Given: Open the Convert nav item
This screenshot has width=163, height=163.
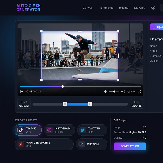Looking at the screenshot, I should (88, 8).
